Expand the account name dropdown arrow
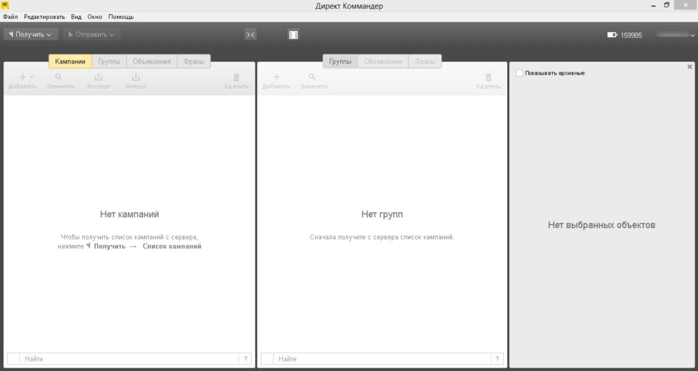The height and width of the screenshot is (371, 698). (693, 35)
